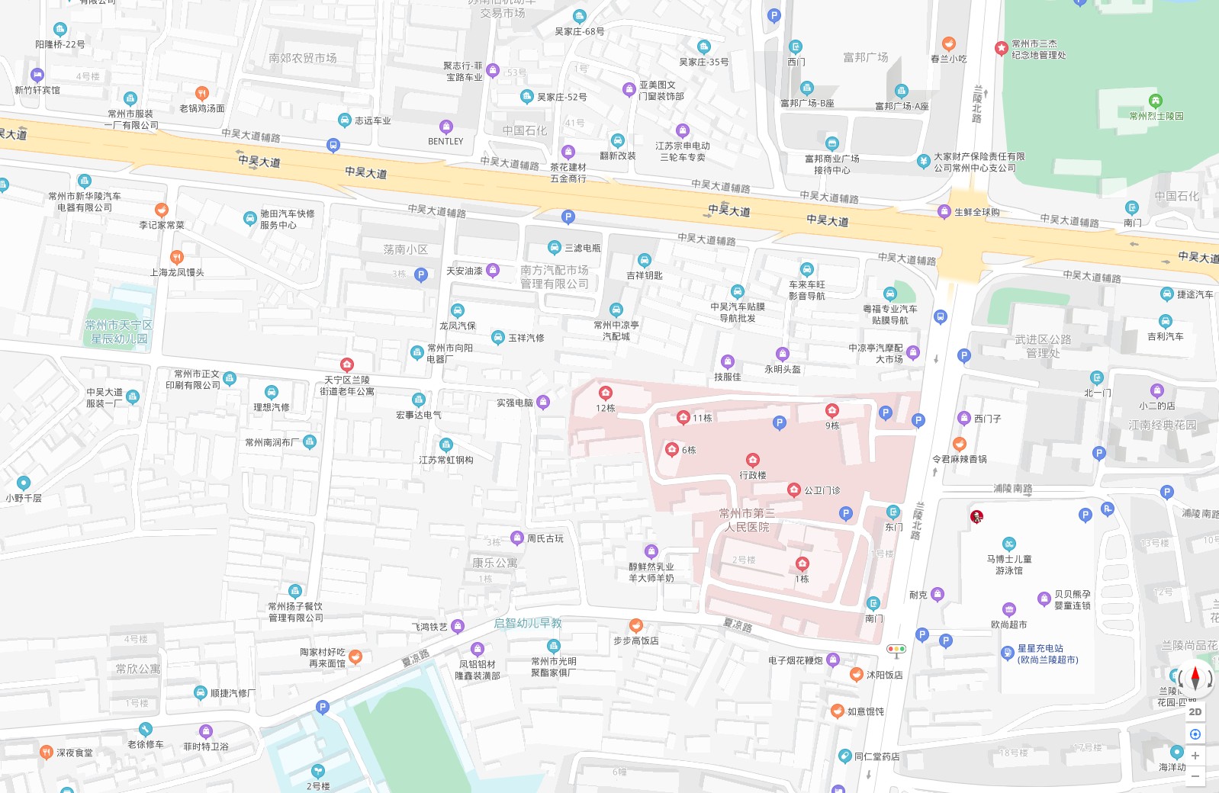Open the 天宁区兰陵街道老年公寓 red marker
The height and width of the screenshot is (793, 1219).
(x=347, y=365)
